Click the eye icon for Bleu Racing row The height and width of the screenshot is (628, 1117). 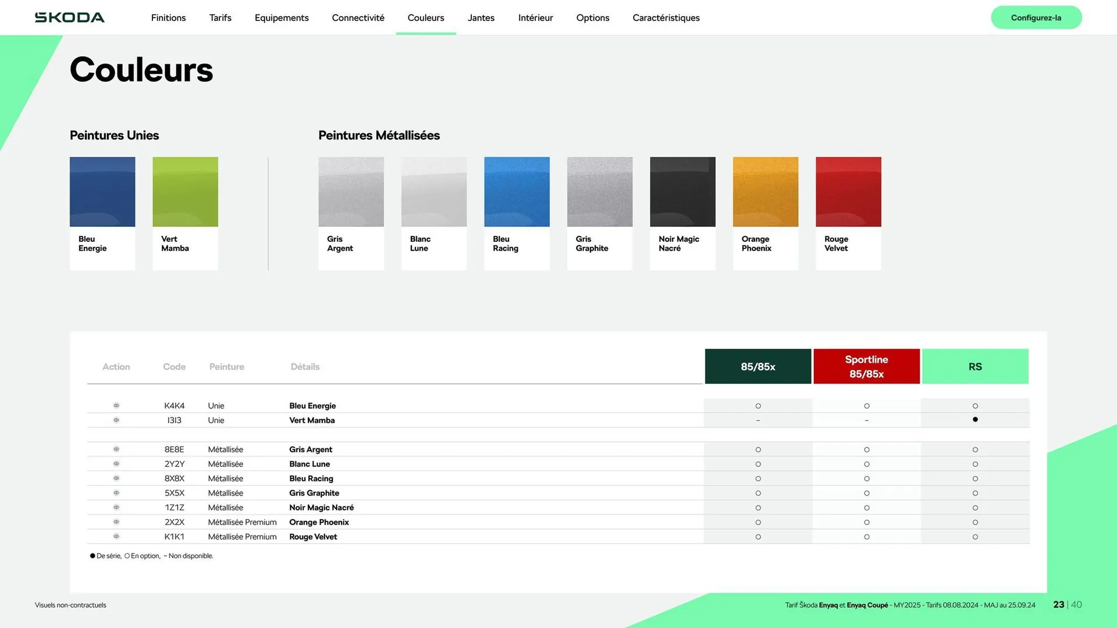click(x=116, y=478)
